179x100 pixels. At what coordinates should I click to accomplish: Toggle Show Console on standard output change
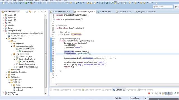click(x=167, y=93)
